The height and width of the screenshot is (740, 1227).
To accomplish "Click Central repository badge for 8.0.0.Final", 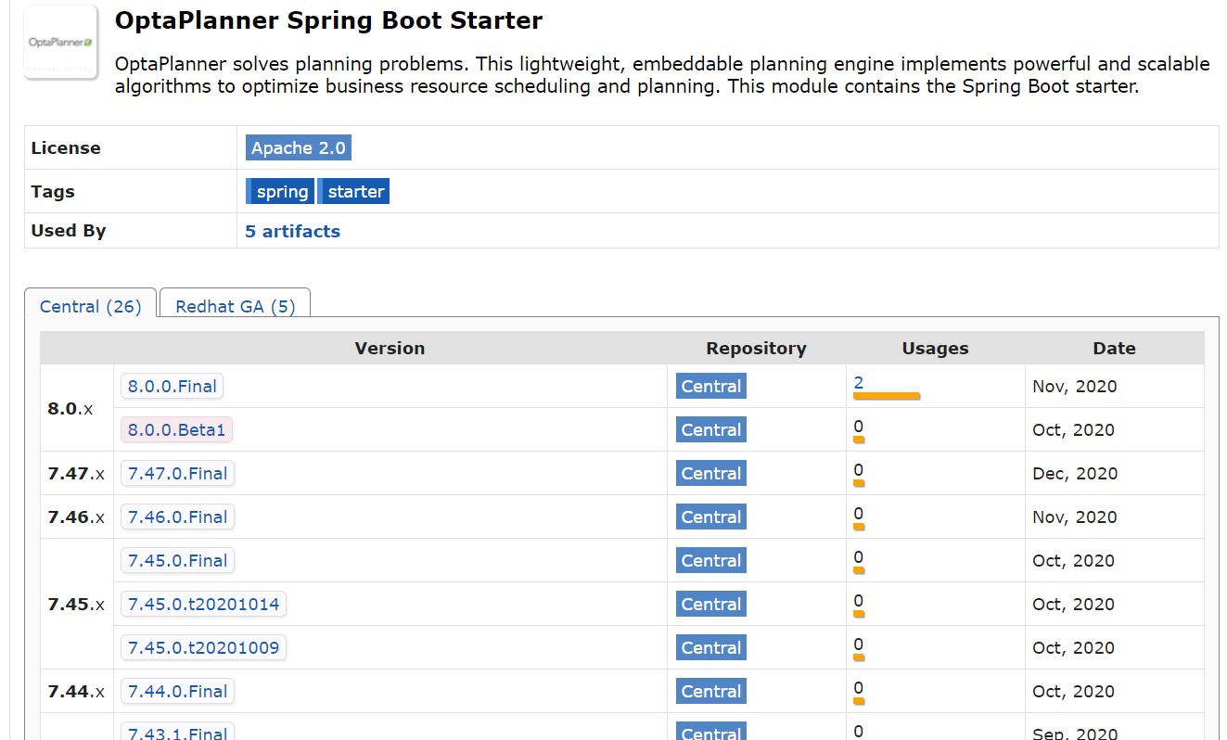I will pos(711,386).
